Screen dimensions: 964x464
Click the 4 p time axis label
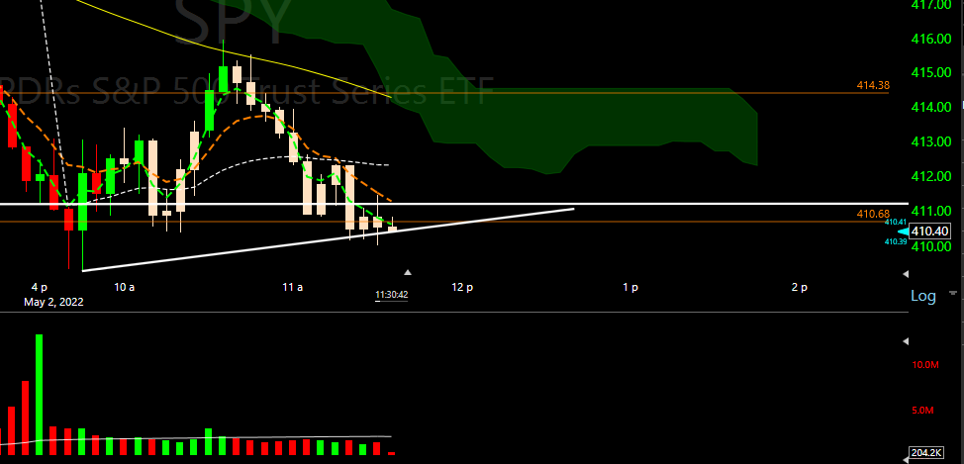40,287
